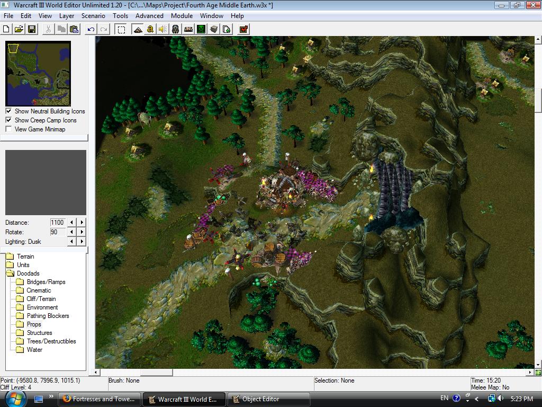Select Cliff/Terrain doodad category
The image size is (542, 407).
click(x=41, y=299)
